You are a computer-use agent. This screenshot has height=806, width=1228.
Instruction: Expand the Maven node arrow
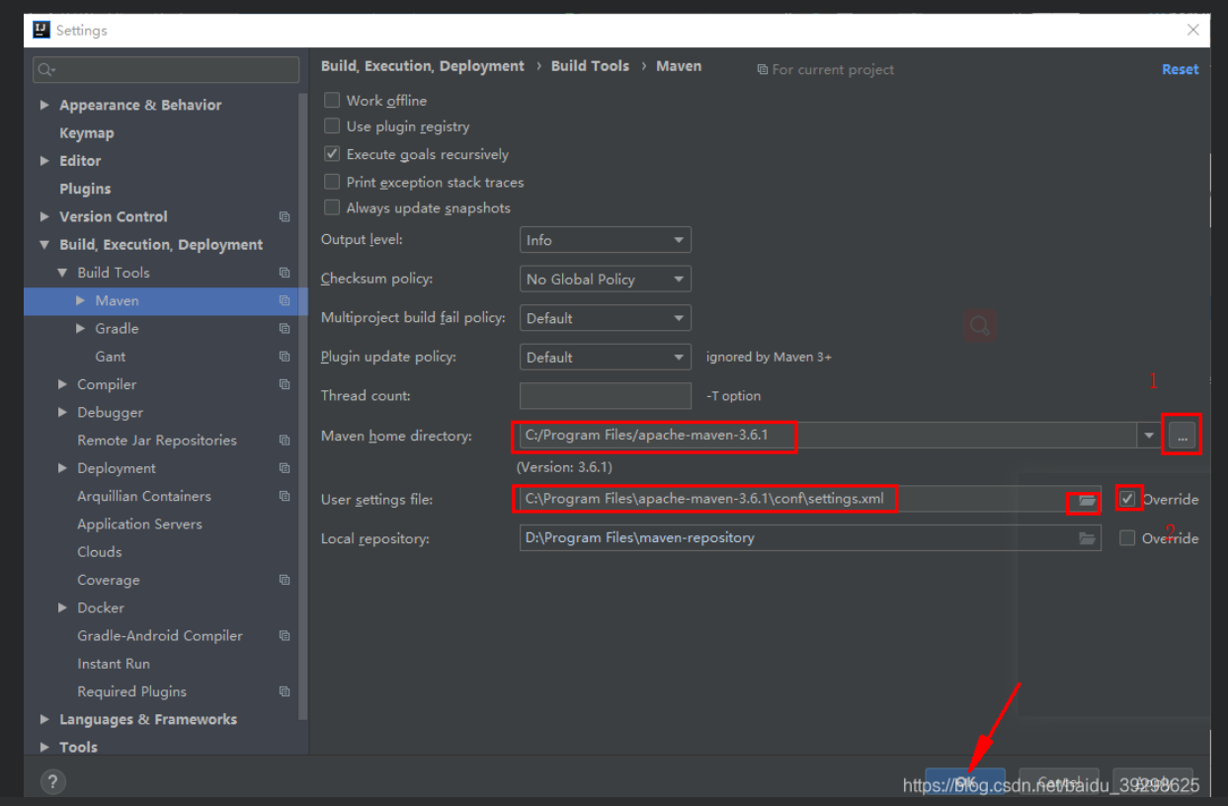[81, 300]
